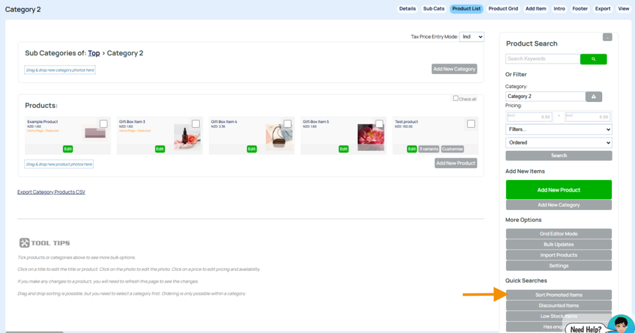Screen dimensions: 635x333
Task: Open the Ordered sort dropdown
Action: [x=558, y=142]
